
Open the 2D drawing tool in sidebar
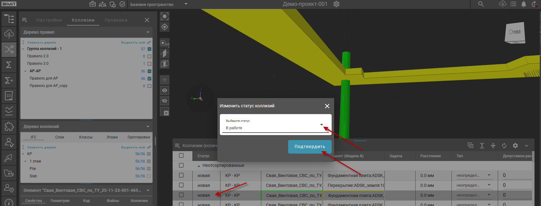9,96
